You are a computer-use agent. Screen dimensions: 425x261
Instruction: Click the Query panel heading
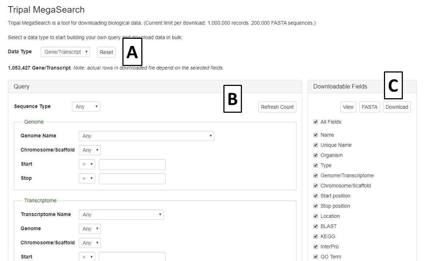pos(21,87)
